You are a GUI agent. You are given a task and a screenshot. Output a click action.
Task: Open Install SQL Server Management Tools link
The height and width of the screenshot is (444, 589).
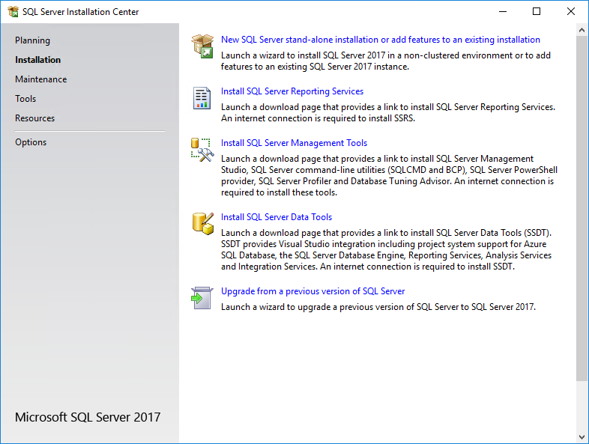coord(294,143)
